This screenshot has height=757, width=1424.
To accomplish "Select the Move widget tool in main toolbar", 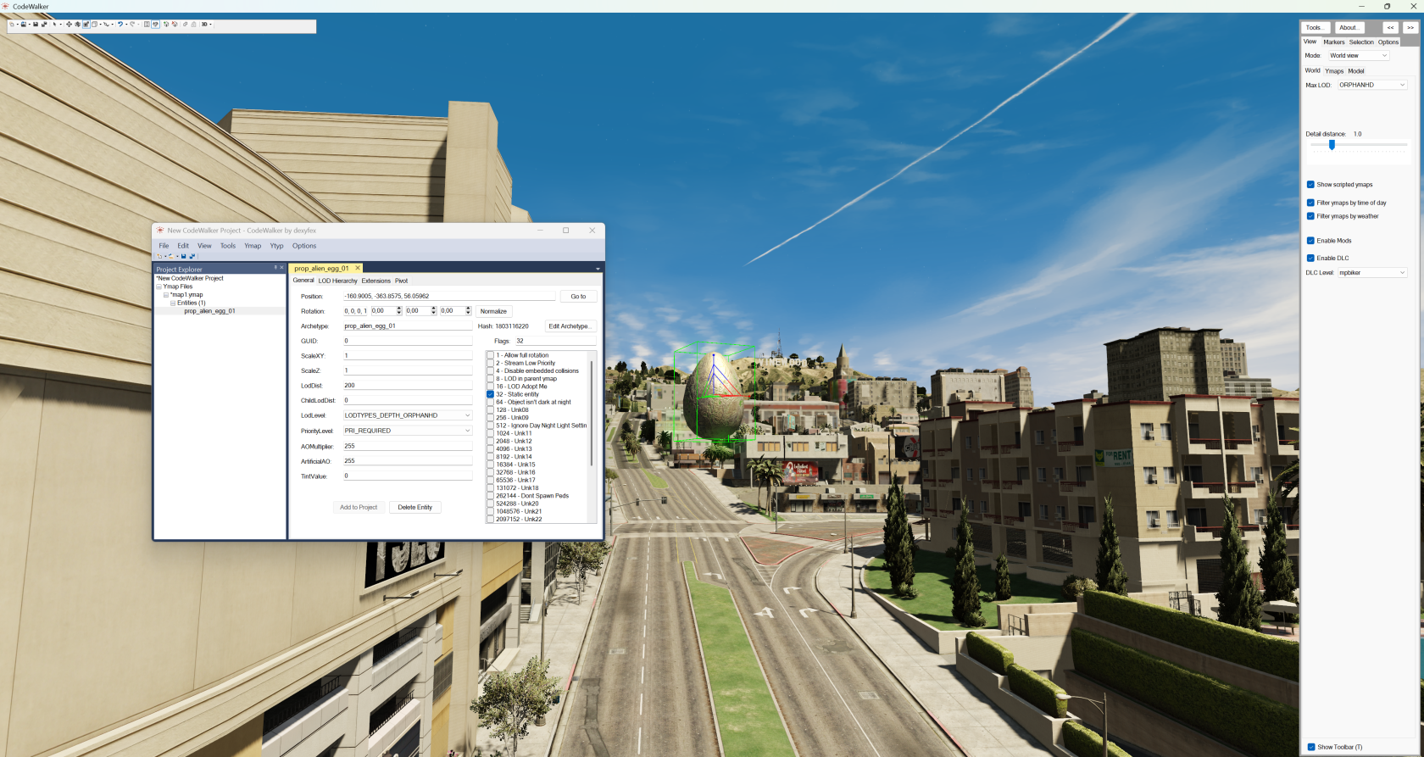I will 69,25.
